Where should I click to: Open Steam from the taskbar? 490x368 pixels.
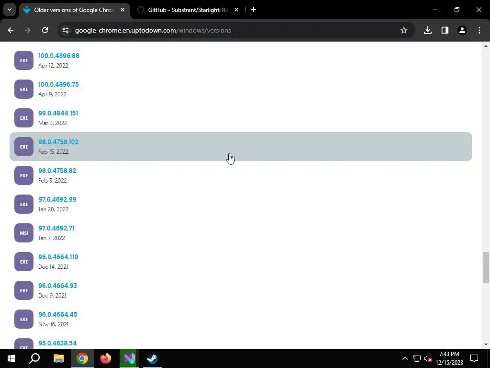tap(153, 358)
